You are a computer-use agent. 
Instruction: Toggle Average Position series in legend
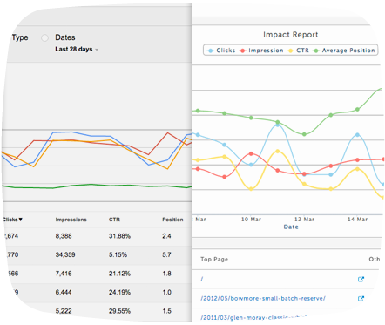[x=344, y=51]
